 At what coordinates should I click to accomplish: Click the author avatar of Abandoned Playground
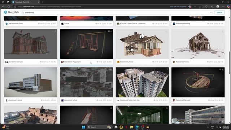62,62
